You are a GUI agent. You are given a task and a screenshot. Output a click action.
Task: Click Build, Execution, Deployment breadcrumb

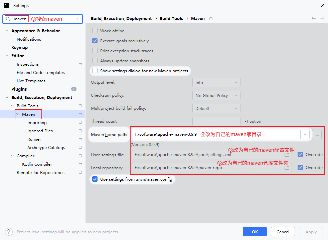(121, 19)
